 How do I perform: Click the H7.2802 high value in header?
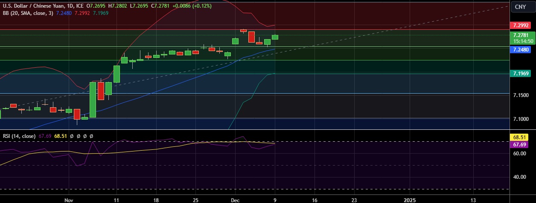(x=118, y=6)
